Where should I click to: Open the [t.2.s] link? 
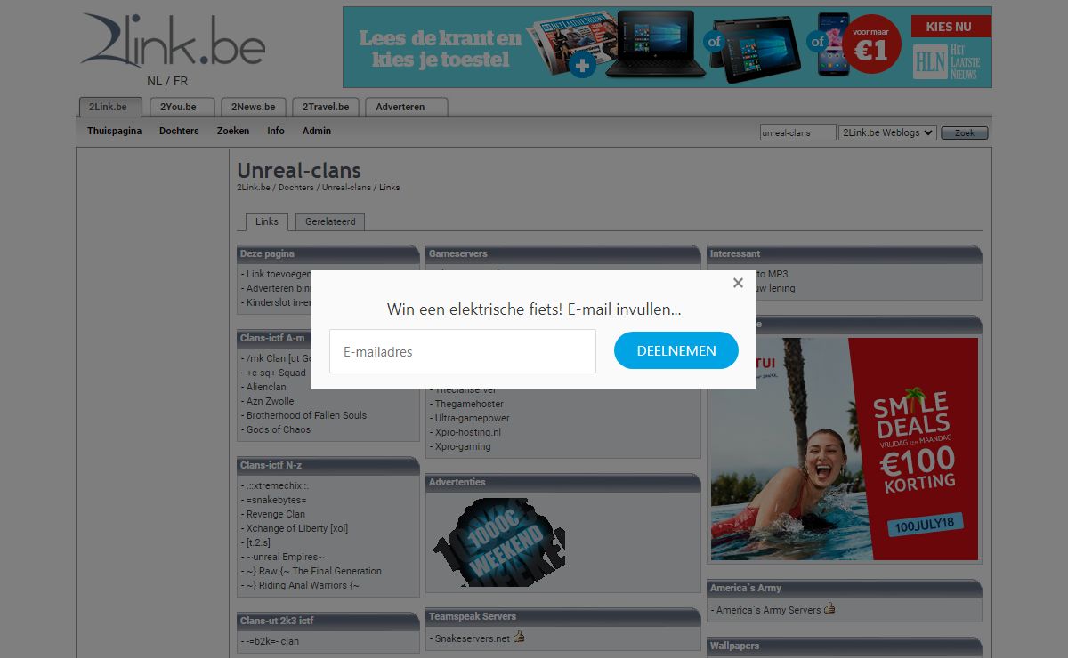pyautogui.click(x=258, y=542)
